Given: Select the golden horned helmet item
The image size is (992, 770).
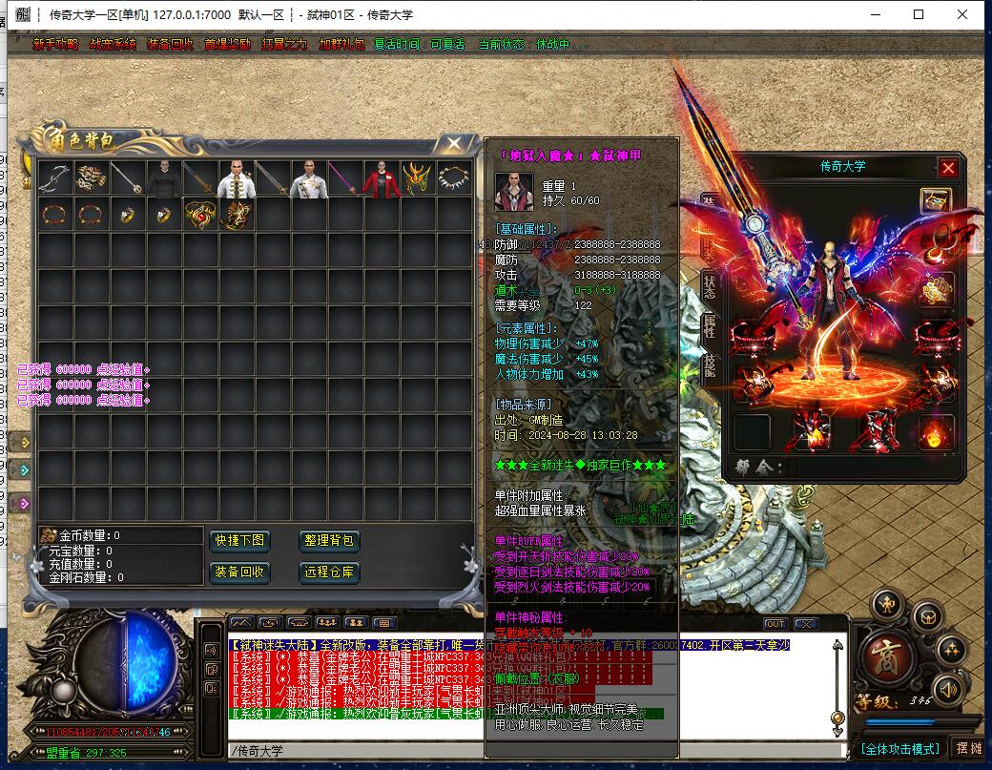Looking at the screenshot, I should 418,178.
